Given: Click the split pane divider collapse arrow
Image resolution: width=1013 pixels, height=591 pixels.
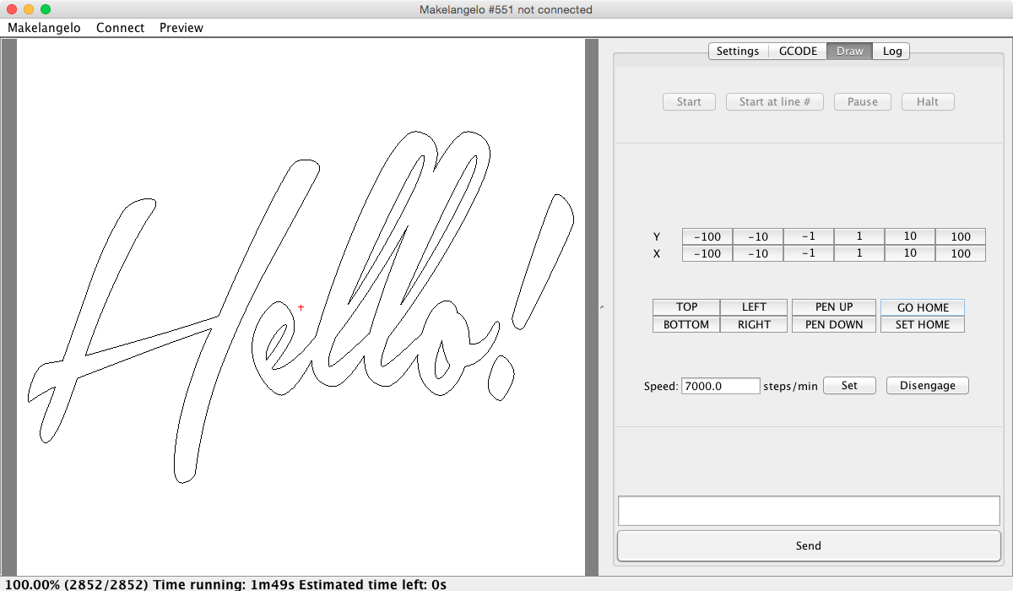Looking at the screenshot, I should (602, 307).
